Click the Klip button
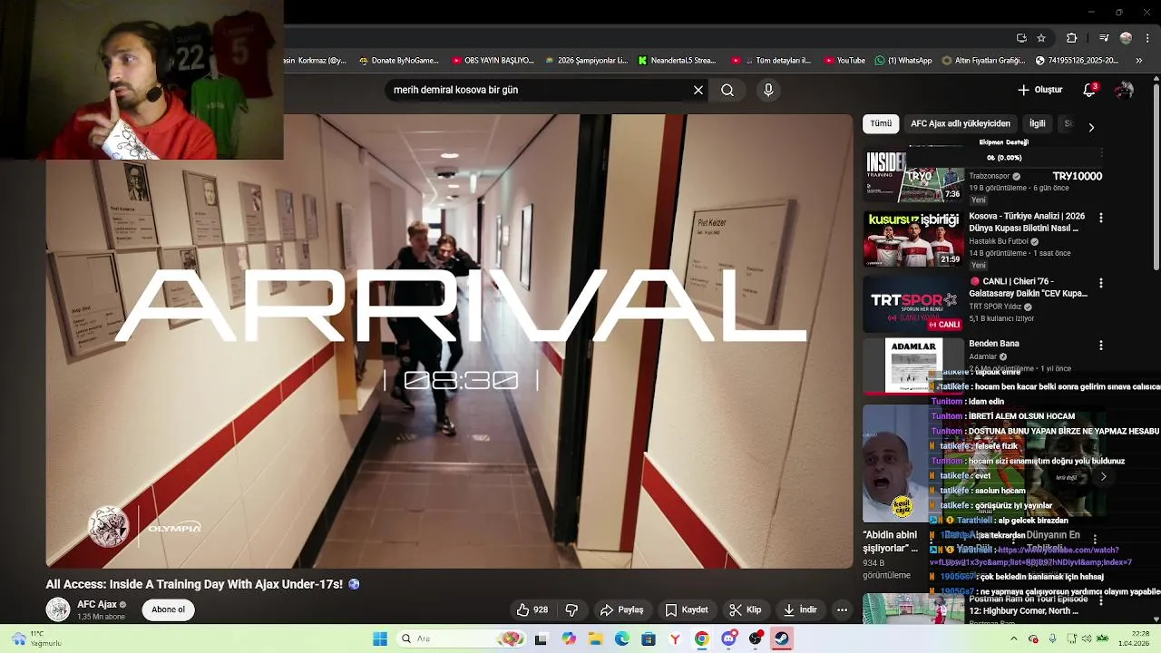 pos(746,609)
